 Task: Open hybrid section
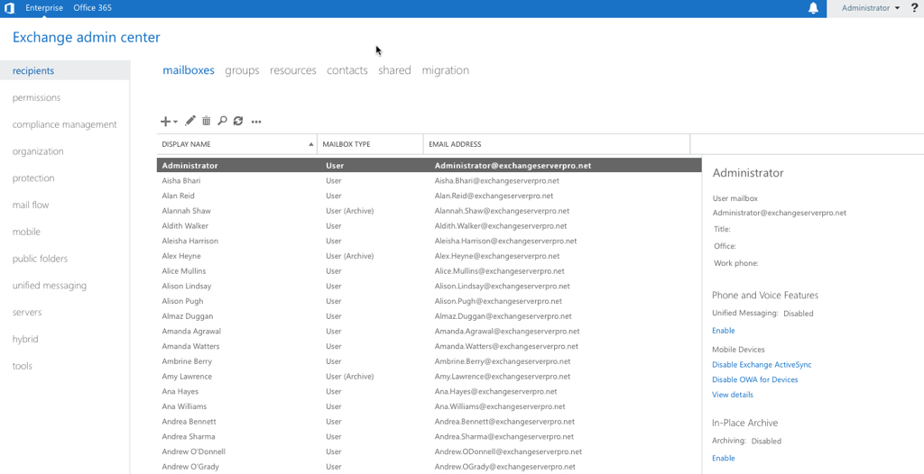click(x=25, y=339)
